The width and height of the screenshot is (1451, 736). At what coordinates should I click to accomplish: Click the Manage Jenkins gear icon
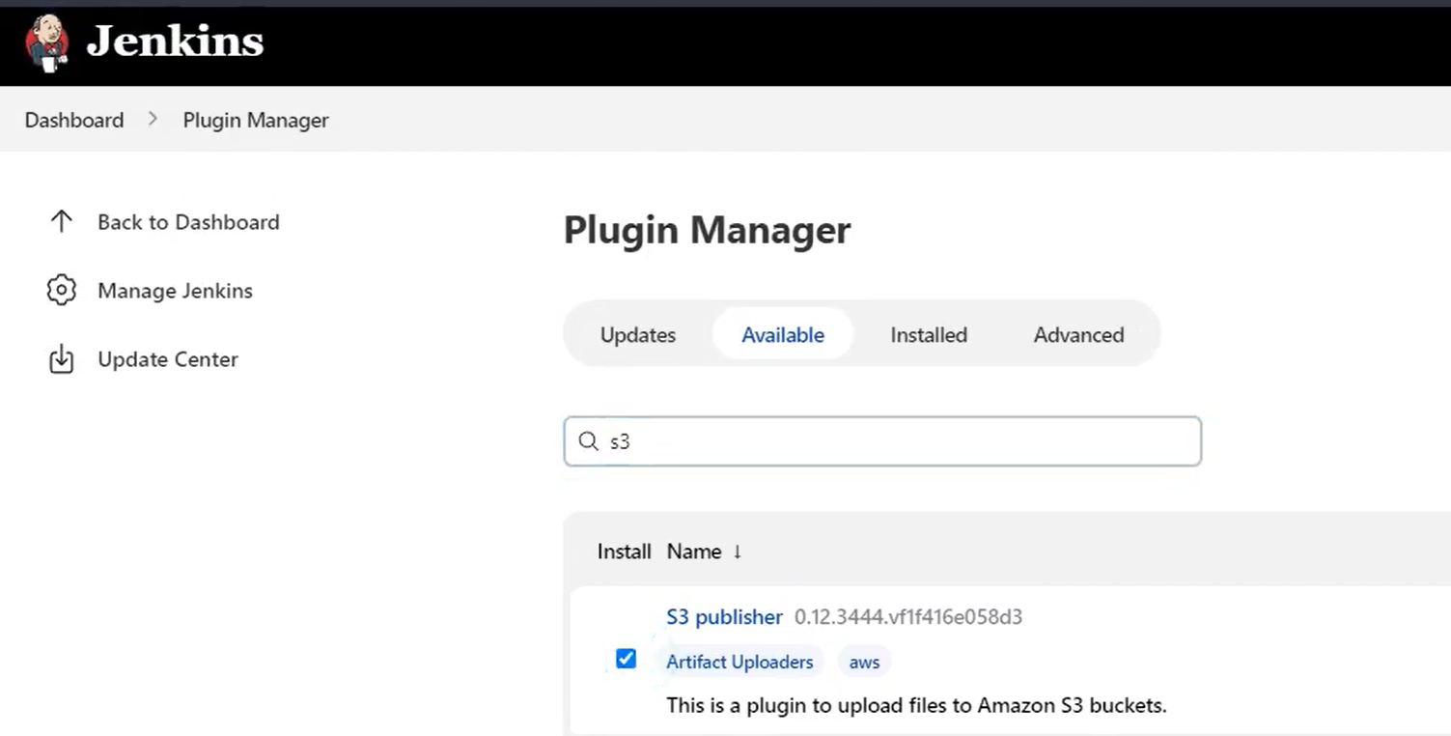click(x=61, y=291)
